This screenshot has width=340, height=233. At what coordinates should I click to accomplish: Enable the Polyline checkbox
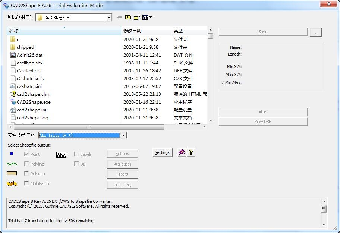pos(26,164)
